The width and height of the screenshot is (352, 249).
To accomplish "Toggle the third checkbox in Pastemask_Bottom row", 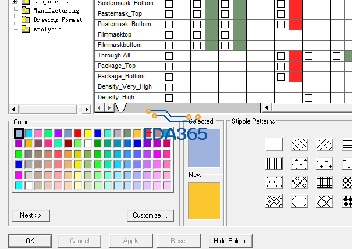I will point(225,24).
